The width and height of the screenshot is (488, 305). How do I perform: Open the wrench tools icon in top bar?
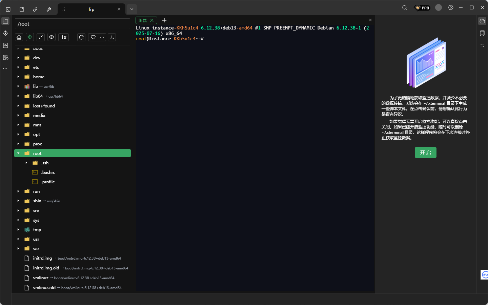pyautogui.click(x=49, y=9)
